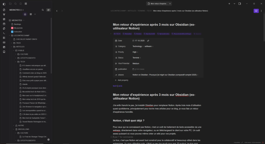Open the tab list dropdown chevron
This screenshot has width=265, height=144.
[234, 4]
